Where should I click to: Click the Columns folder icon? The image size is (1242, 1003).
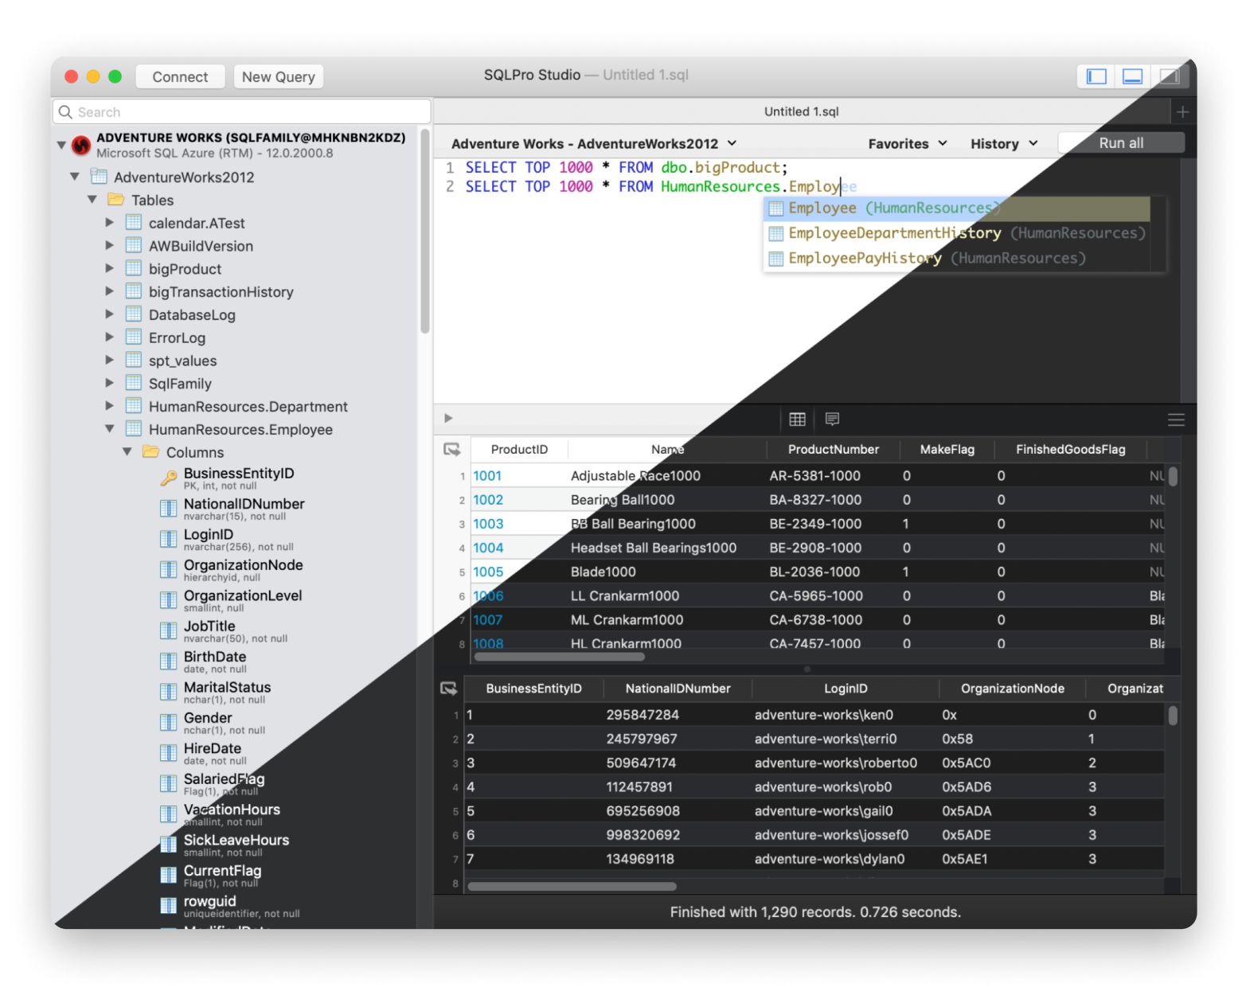(150, 452)
